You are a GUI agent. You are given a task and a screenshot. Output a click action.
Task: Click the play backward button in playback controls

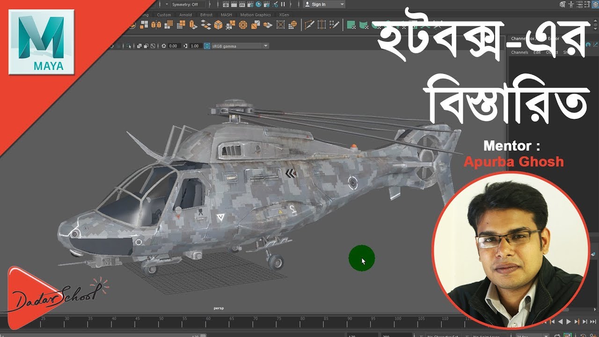tap(561, 322)
